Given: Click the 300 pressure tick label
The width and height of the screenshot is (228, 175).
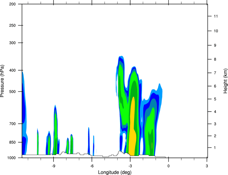Looking at the screenshot, I should click(12, 43).
